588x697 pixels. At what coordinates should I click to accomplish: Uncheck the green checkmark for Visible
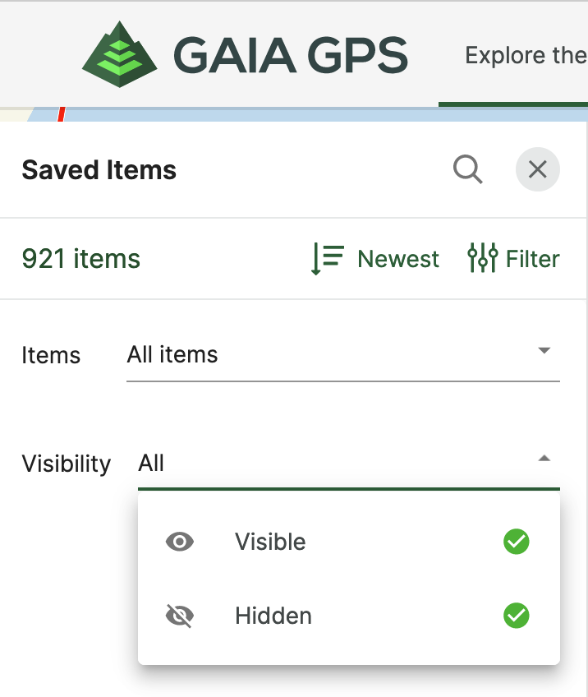(x=517, y=542)
